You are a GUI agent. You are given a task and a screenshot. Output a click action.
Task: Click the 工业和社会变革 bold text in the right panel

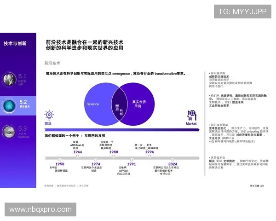[219, 105]
